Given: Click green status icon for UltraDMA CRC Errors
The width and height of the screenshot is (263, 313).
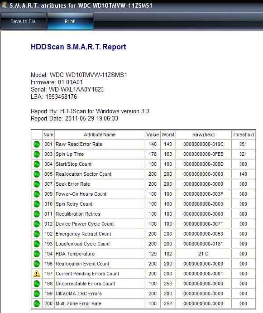Looking at the screenshot, I should (37, 294).
